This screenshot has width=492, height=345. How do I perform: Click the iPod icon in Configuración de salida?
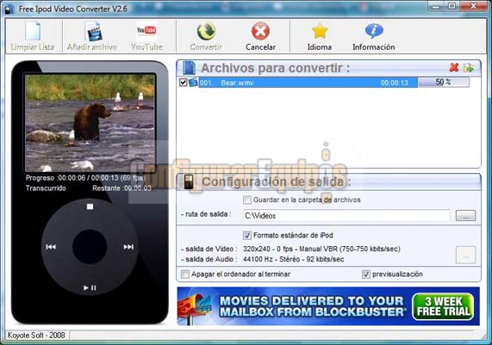point(189,182)
